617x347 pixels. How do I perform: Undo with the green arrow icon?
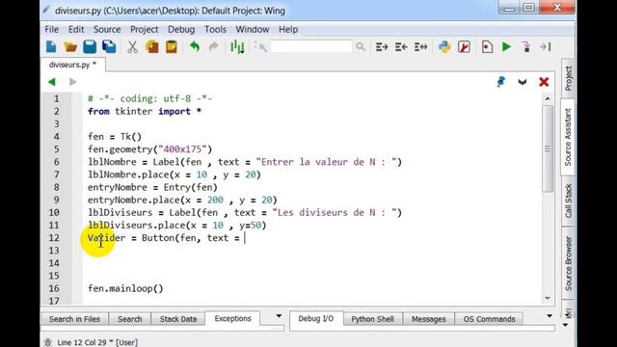195,47
